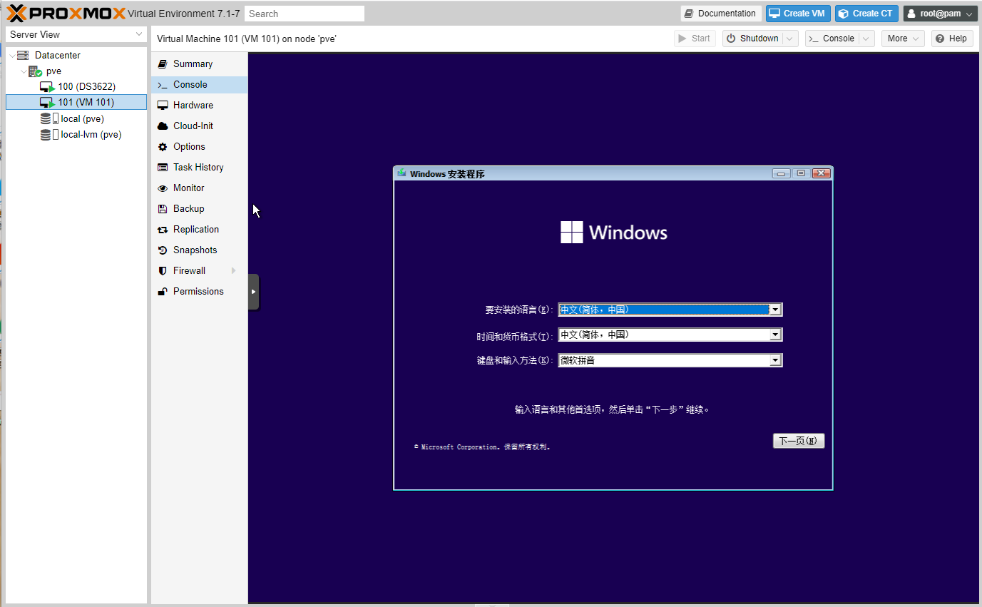Click the Search field in the header

(305, 14)
